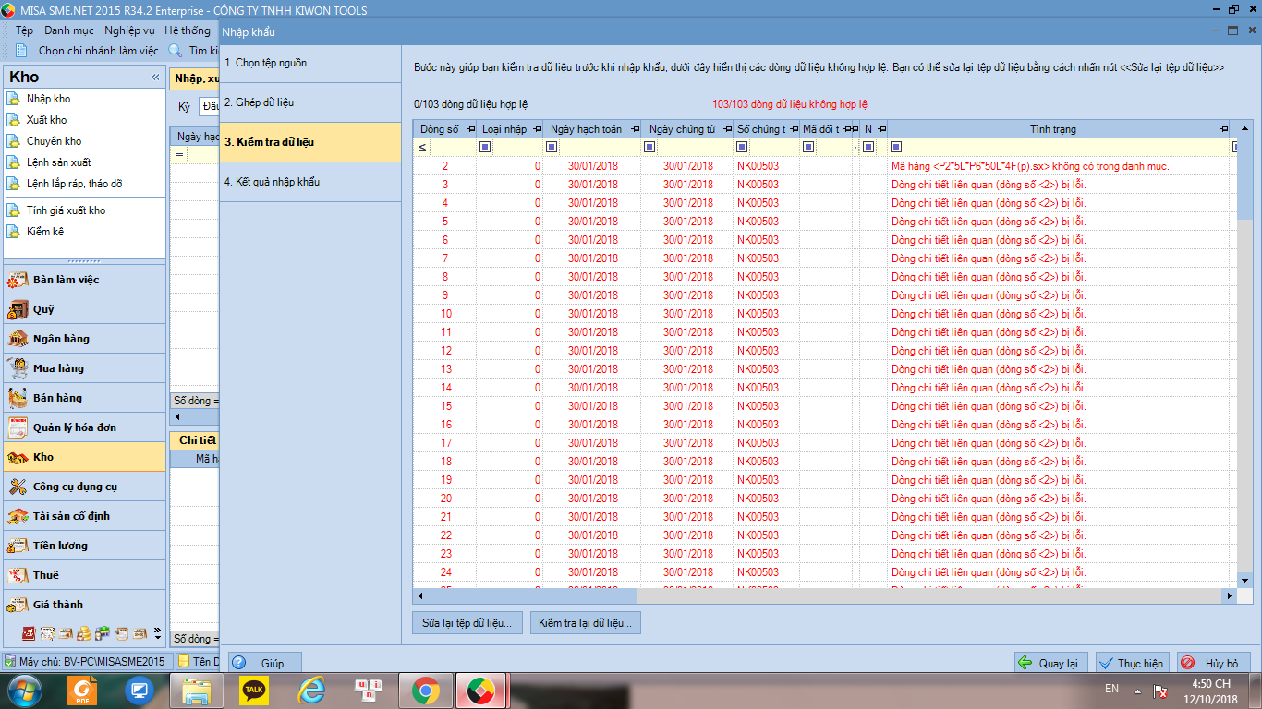
Task: Switch to the Quỹ module
Action: (x=85, y=309)
